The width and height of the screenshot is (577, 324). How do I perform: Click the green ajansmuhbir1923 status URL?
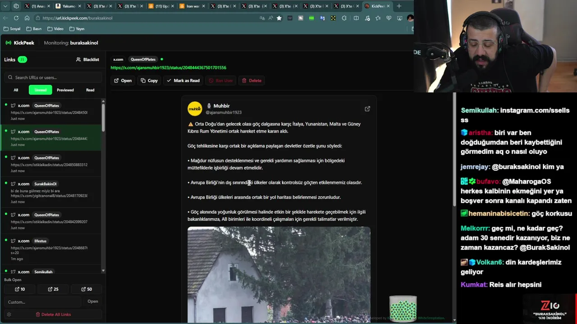click(168, 67)
